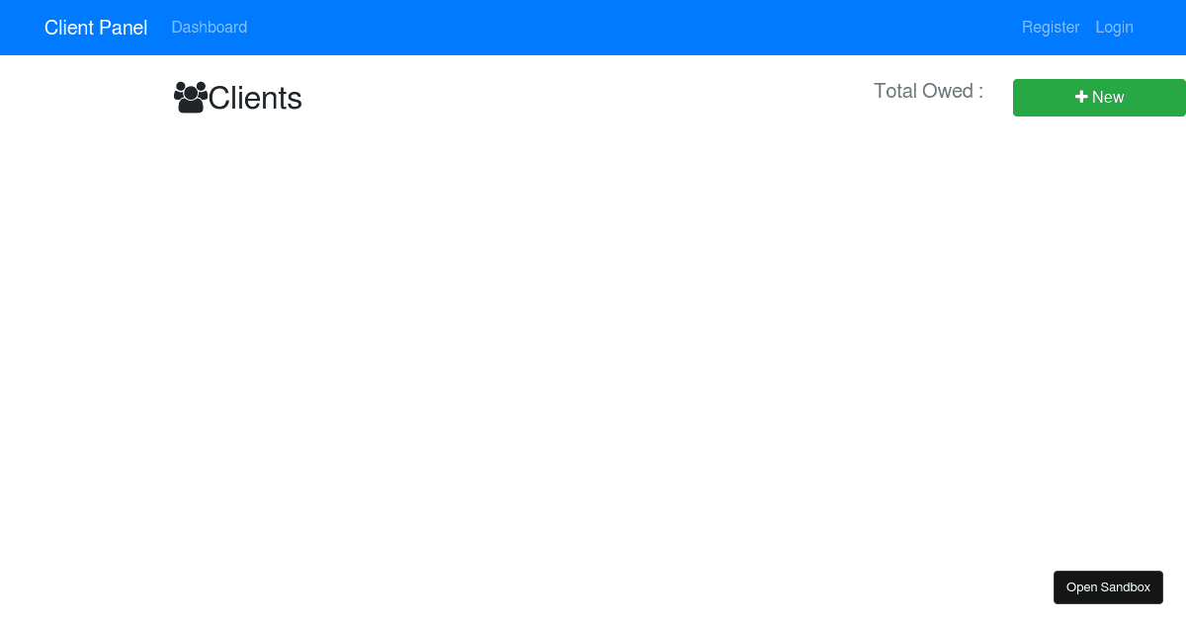
Task: Navigate home via Client Panel title
Action: [96, 28]
